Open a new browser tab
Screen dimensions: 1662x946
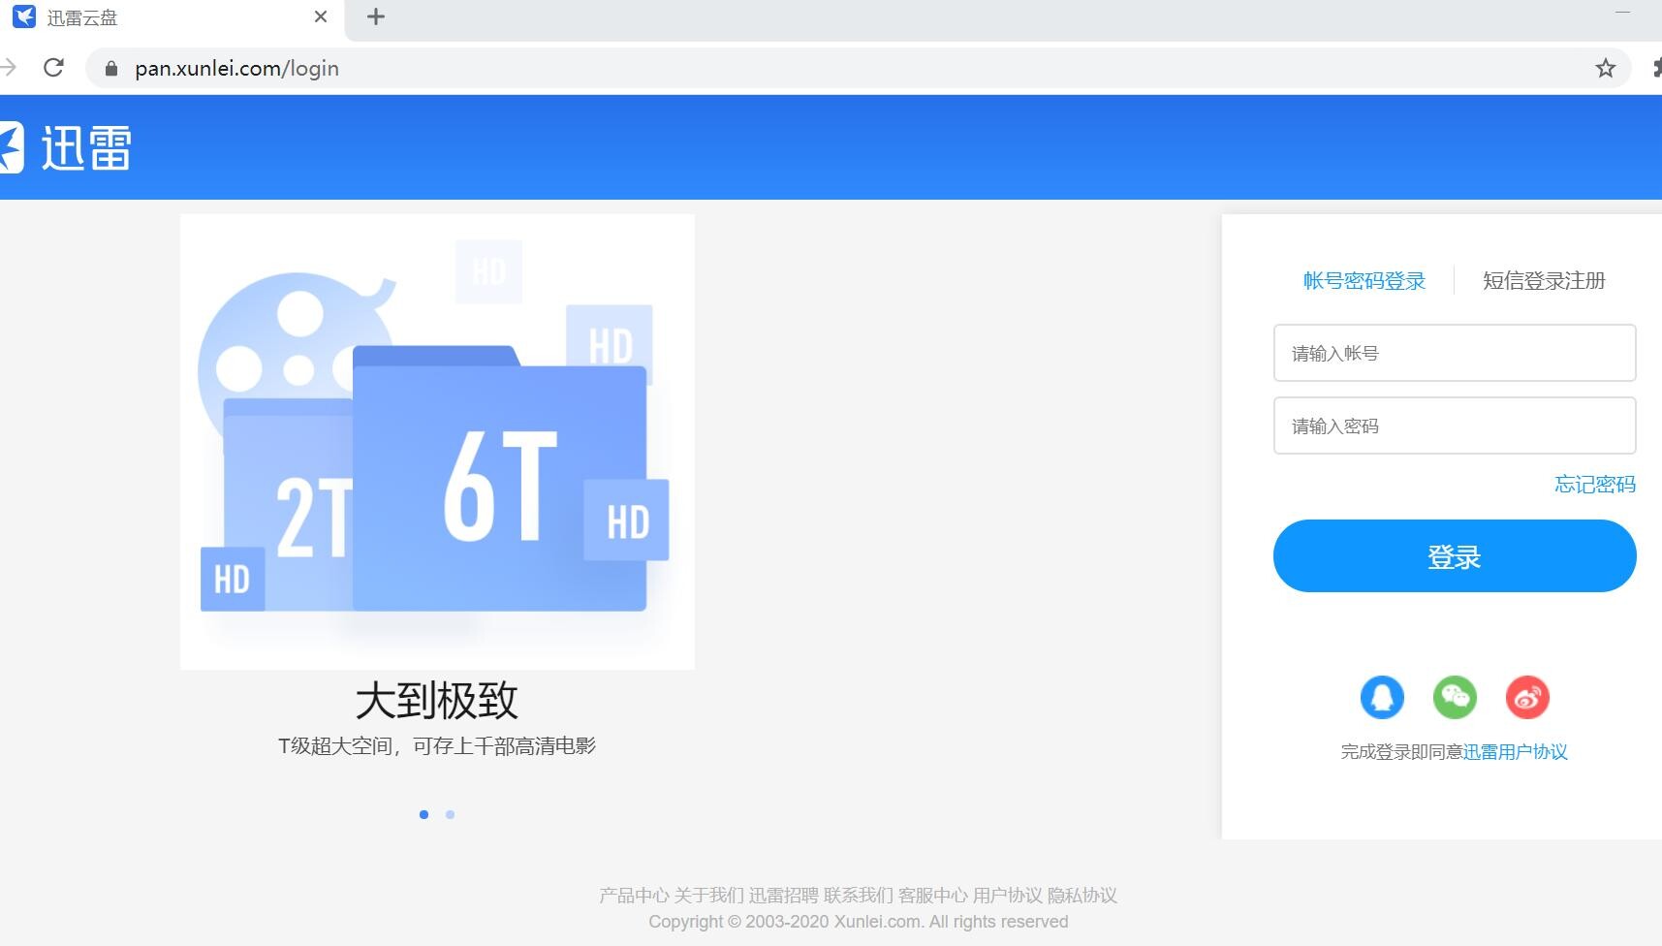click(x=376, y=17)
